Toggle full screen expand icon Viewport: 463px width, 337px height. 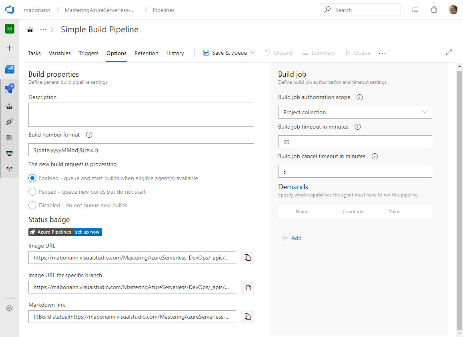[x=449, y=52]
